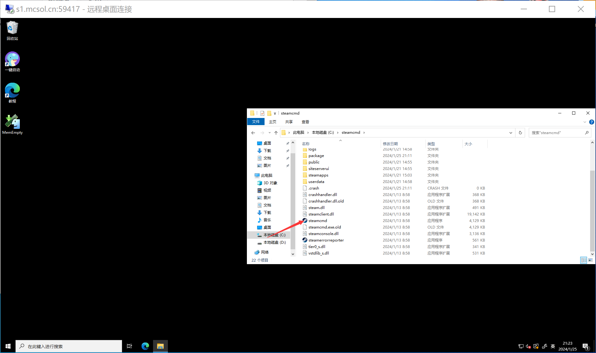Click the taskbar clock showing 21:23

568,346
